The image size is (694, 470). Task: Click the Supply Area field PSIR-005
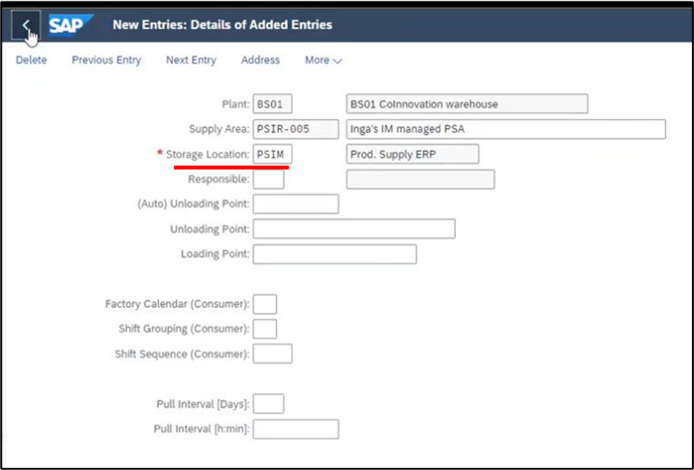(295, 129)
